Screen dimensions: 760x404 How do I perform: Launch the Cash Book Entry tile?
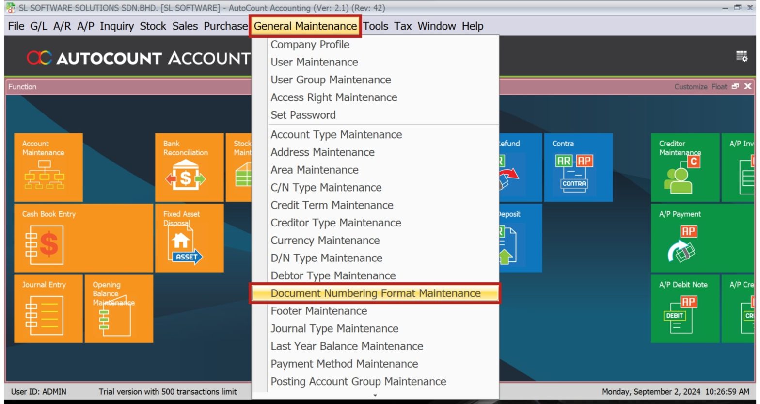click(x=84, y=238)
